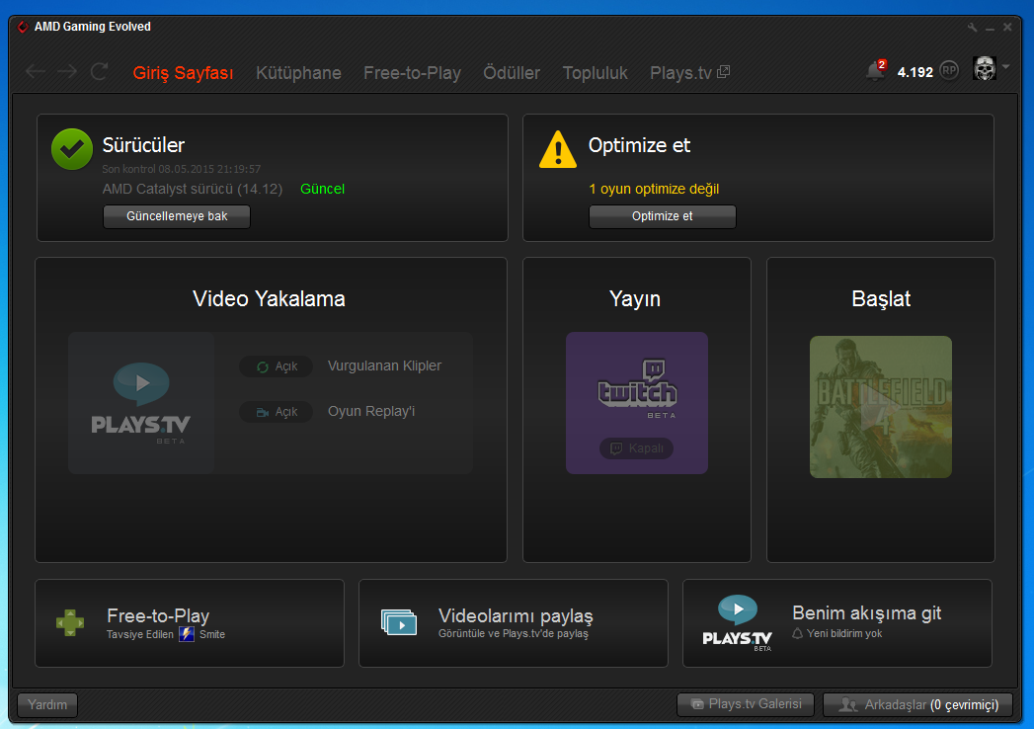Toggle Vurgulanan Klipler Açık switch

[276, 366]
